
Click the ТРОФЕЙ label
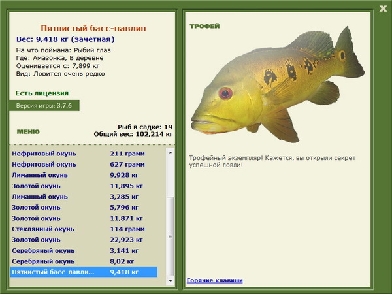point(204,26)
